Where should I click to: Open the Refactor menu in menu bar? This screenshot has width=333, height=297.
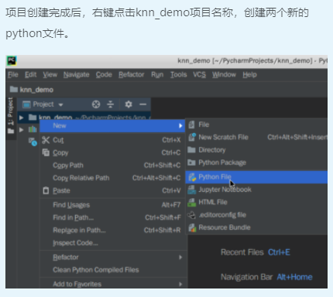click(131, 75)
